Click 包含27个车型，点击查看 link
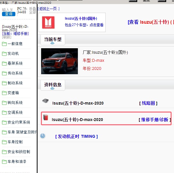Viewport: 174px width, 173px height. (x=84, y=25)
